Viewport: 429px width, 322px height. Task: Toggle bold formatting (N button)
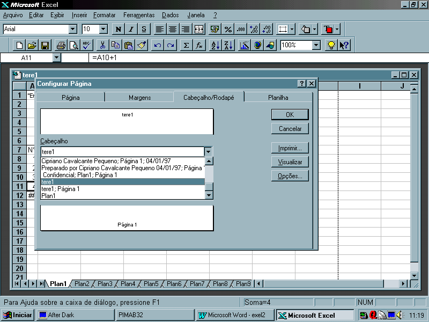pos(119,29)
